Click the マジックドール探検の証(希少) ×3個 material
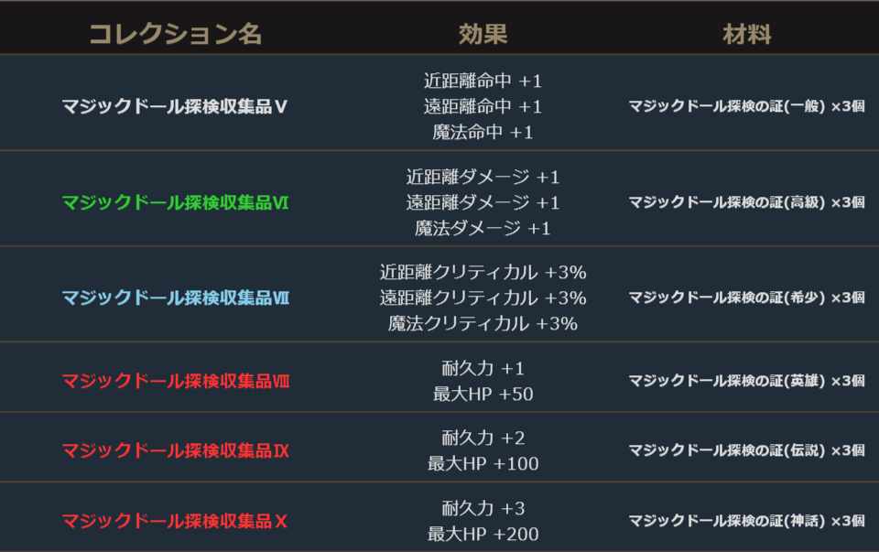The image size is (879, 552). click(746, 298)
